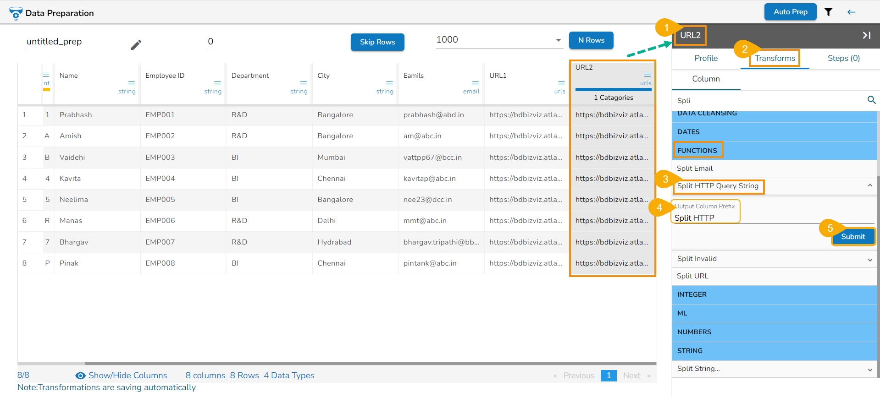The height and width of the screenshot is (397, 880).
Task: Expand the Split String transform
Action: pos(869,370)
